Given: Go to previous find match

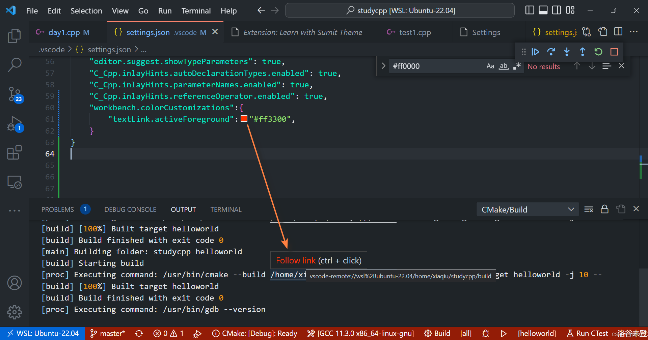Looking at the screenshot, I should click(x=577, y=66).
